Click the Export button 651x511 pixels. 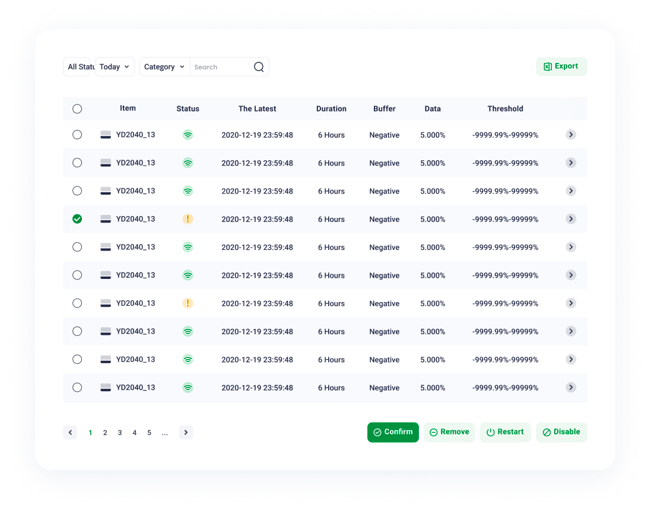click(561, 66)
